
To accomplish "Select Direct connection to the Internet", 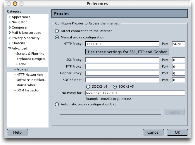I will [57, 31].
